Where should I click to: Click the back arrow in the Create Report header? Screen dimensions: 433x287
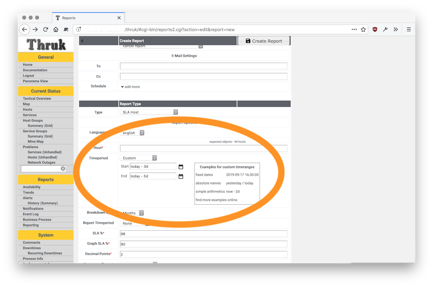coord(82,41)
